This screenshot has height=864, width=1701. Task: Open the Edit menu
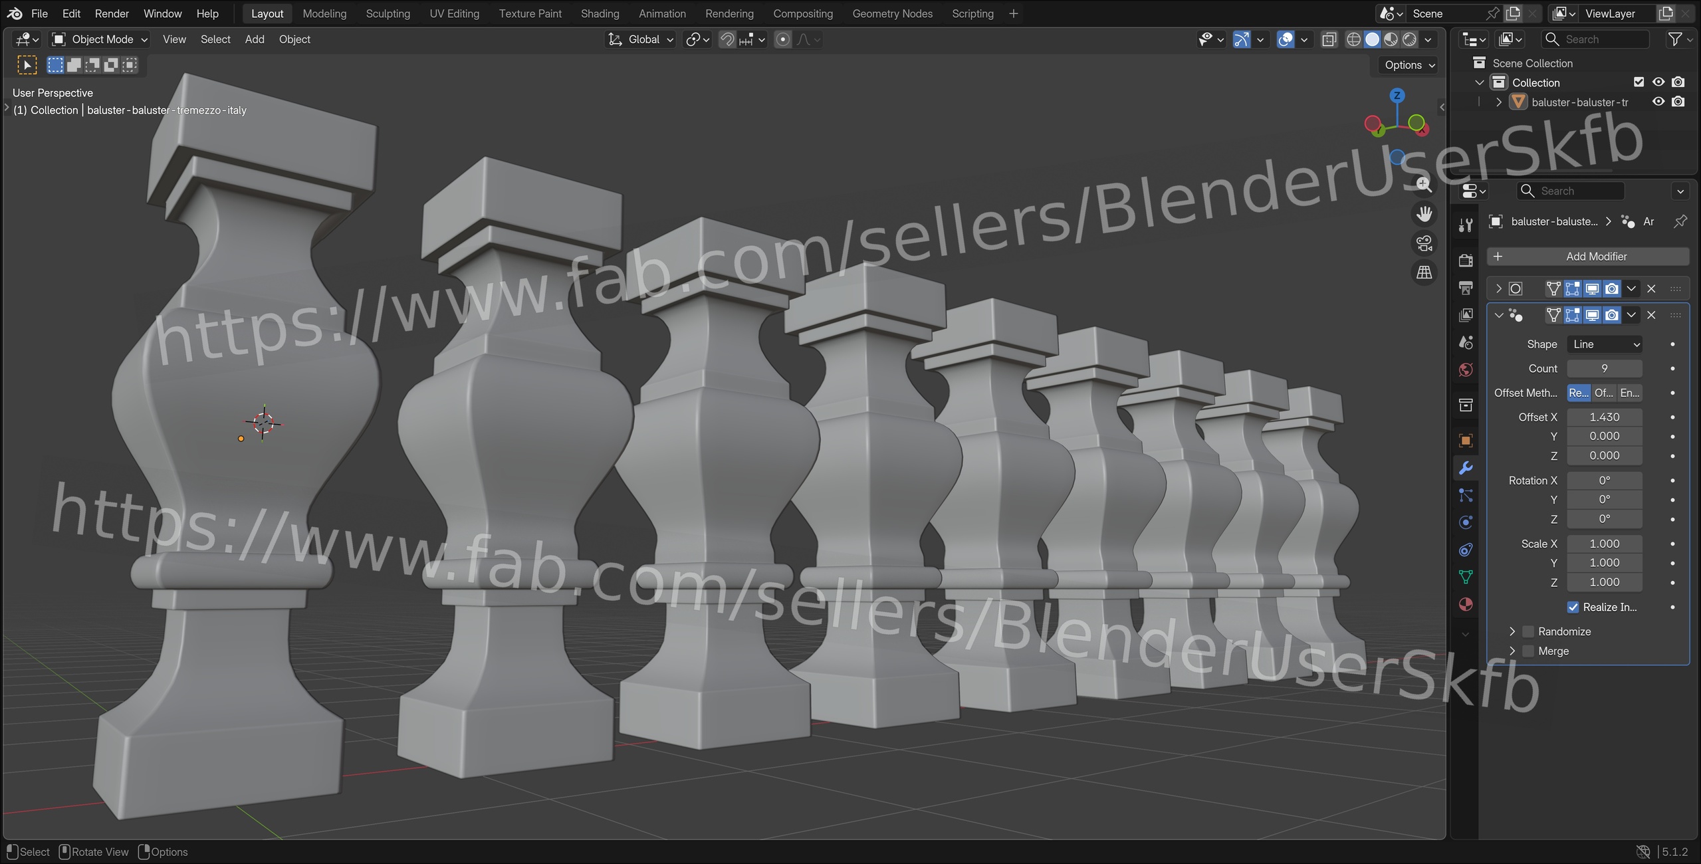coord(71,13)
